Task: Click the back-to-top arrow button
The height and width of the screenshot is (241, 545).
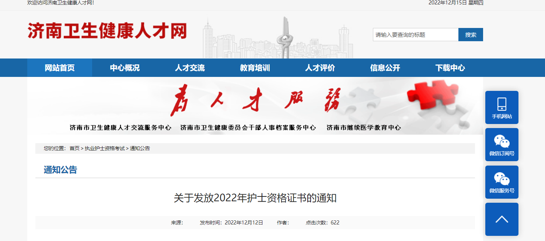Action: click(502, 219)
